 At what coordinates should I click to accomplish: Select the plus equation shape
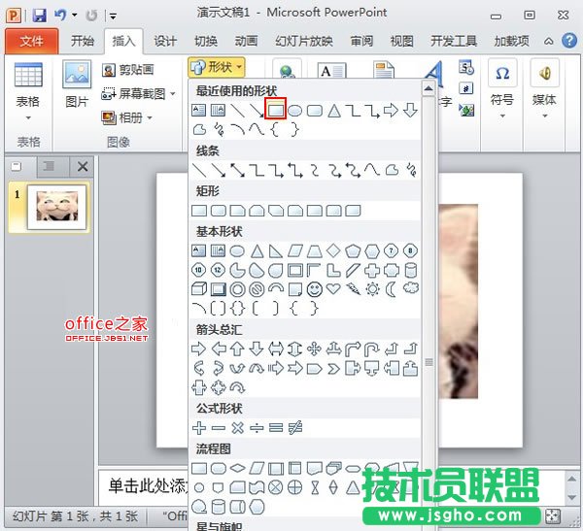(x=199, y=428)
